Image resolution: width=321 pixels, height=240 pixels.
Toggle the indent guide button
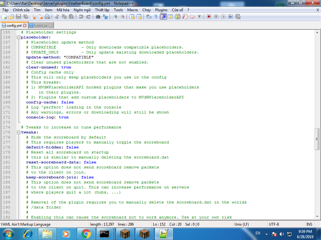tap(163, 17)
